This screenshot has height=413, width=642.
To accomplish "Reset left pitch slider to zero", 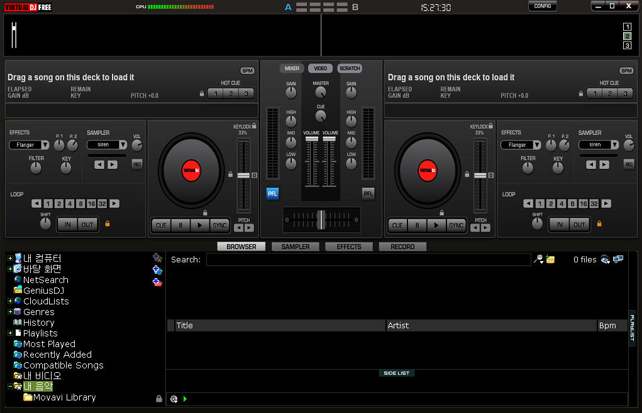I will click(254, 175).
